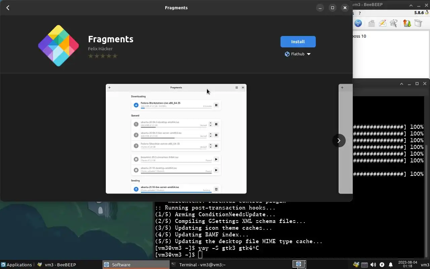Install the Fragments application
Screen dimensions: 430x269
pos(298,42)
